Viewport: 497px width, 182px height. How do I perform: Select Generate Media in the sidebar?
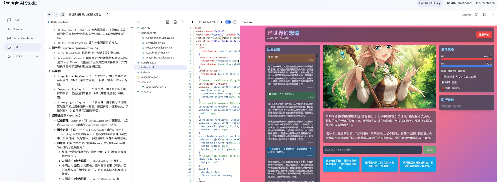tap(22, 38)
